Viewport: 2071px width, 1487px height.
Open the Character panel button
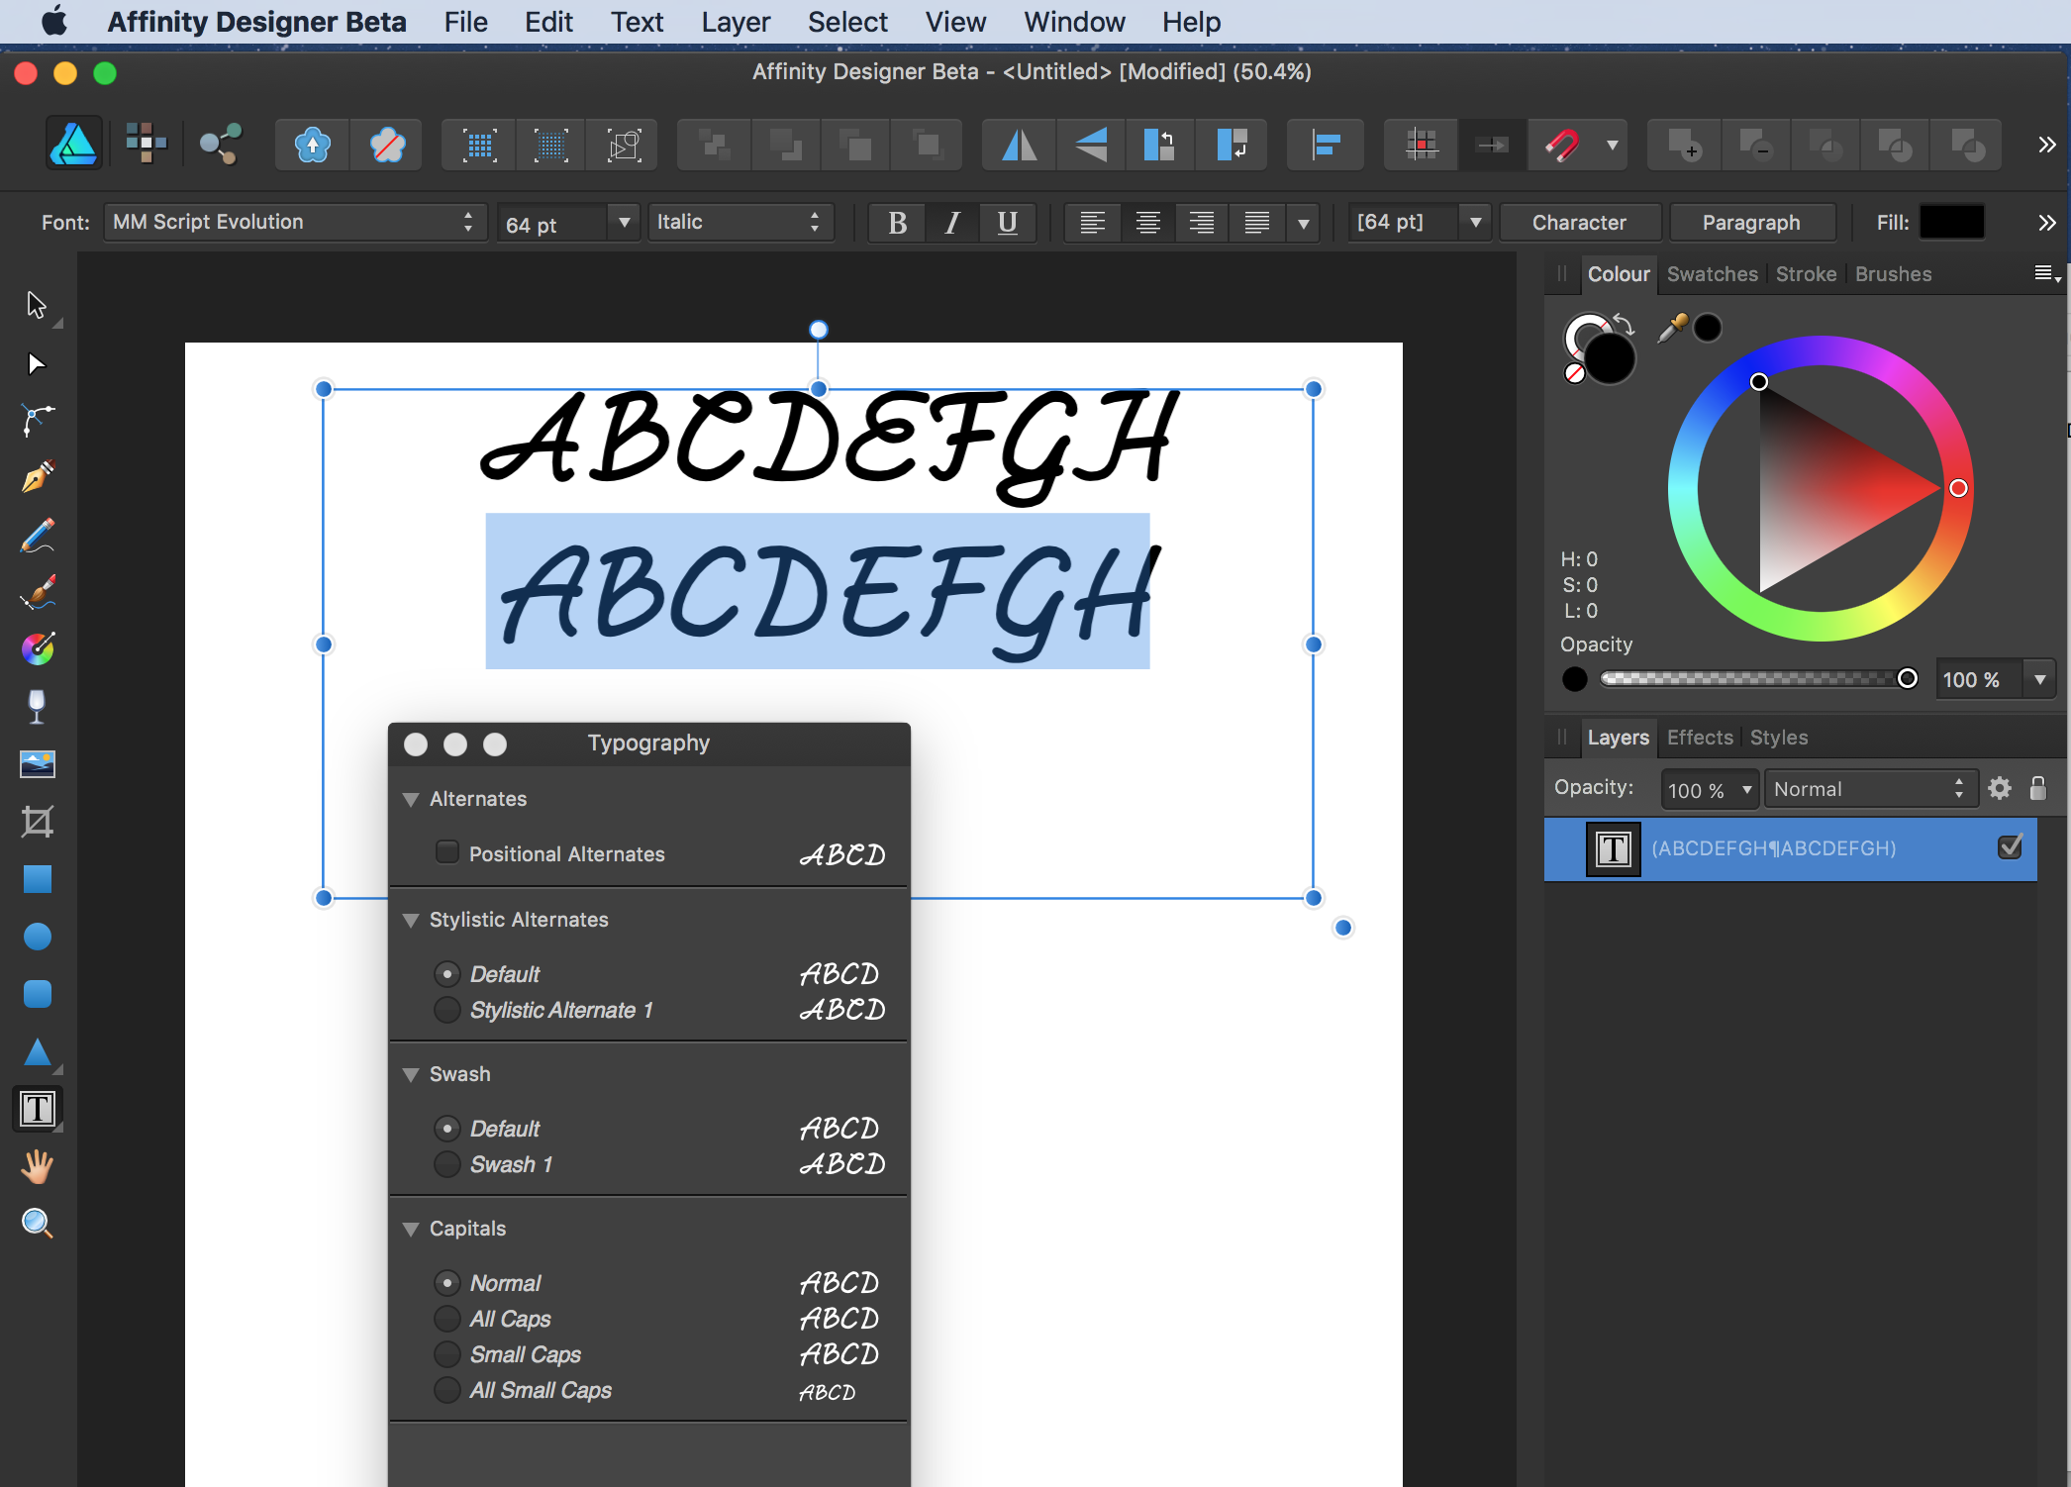pyautogui.click(x=1580, y=223)
